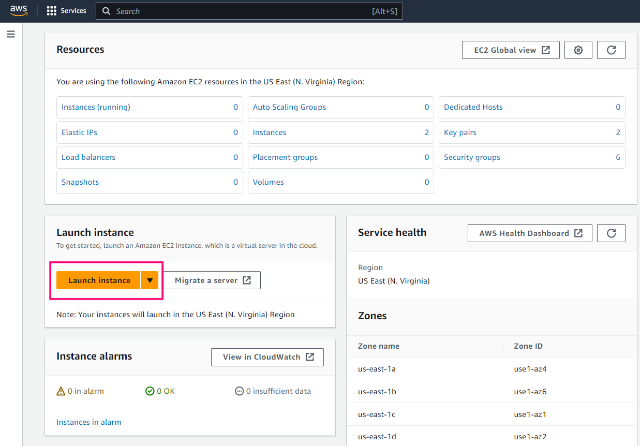
Task: Open the Key pairs resource link
Action: tap(460, 132)
